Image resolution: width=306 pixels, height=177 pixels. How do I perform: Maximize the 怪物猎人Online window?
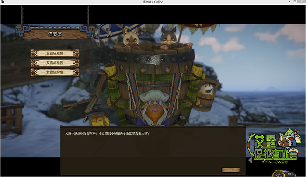coord(295,2)
